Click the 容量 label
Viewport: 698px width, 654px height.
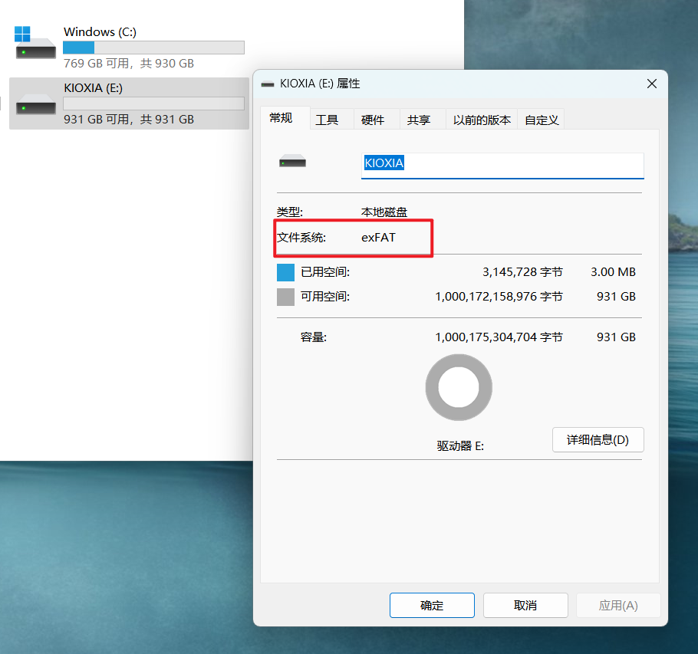[314, 337]
